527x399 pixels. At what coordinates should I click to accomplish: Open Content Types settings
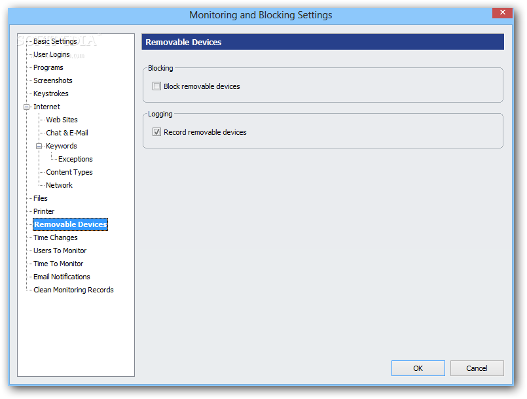(x=69, y=172)
